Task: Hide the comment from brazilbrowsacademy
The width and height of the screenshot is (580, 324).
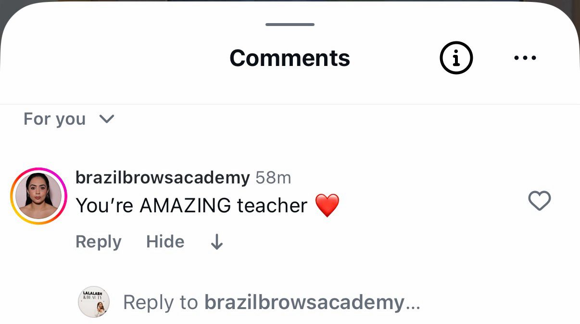Action: pyautogui.click(x=165, y=242)
